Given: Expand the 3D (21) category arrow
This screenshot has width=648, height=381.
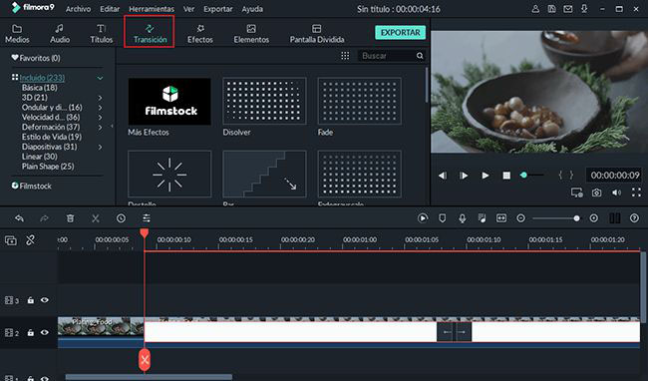Looking at the screenshot, I should point(100,98).
